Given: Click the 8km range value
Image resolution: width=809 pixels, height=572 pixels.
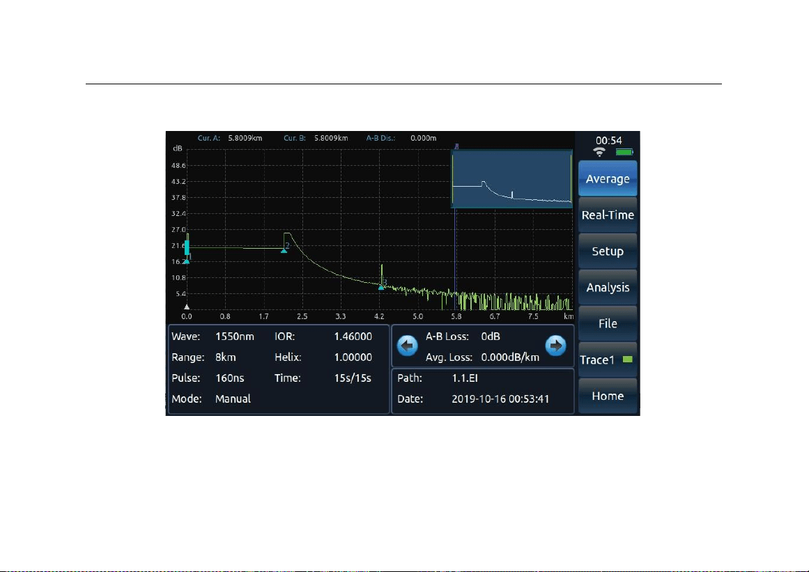Looking at the screenshot, I should pyautogui.click(x=226, y=357).
